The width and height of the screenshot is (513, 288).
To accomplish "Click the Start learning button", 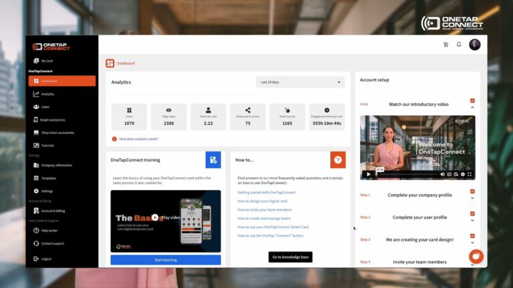I will pos(166,259).
